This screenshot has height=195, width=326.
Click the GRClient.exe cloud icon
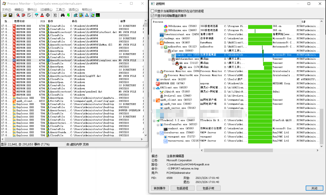click(x=158, y=88)
